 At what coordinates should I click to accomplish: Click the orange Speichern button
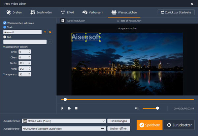pos(149,125)
